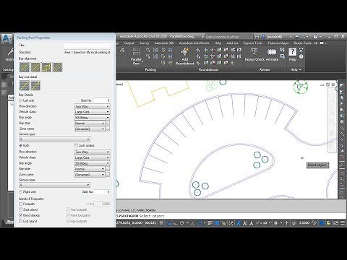Viewport: 347px width, 260px height.
Task: Open Vehicle class dropdown under Both
Action: point(92,157)
